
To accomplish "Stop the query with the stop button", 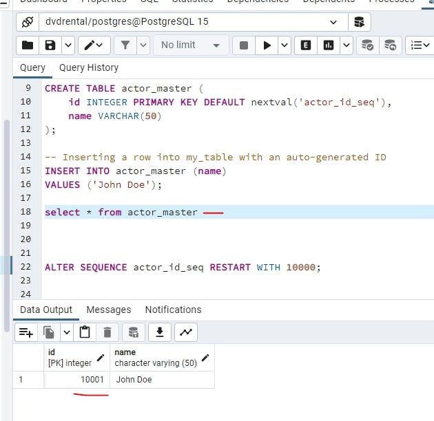I will click(244, 45).
